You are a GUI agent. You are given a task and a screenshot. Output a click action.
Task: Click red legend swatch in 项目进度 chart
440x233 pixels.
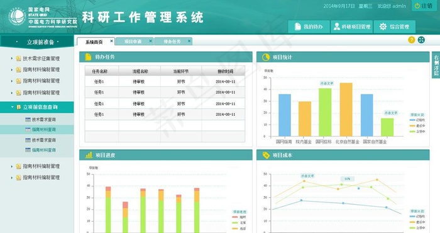(235, 217)
